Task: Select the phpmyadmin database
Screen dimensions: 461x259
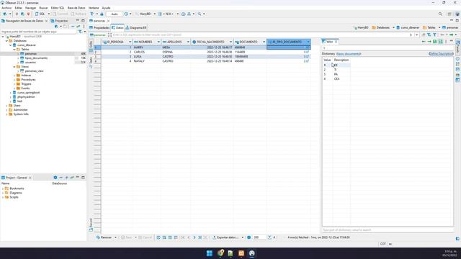Action: [x=26, y=97]
